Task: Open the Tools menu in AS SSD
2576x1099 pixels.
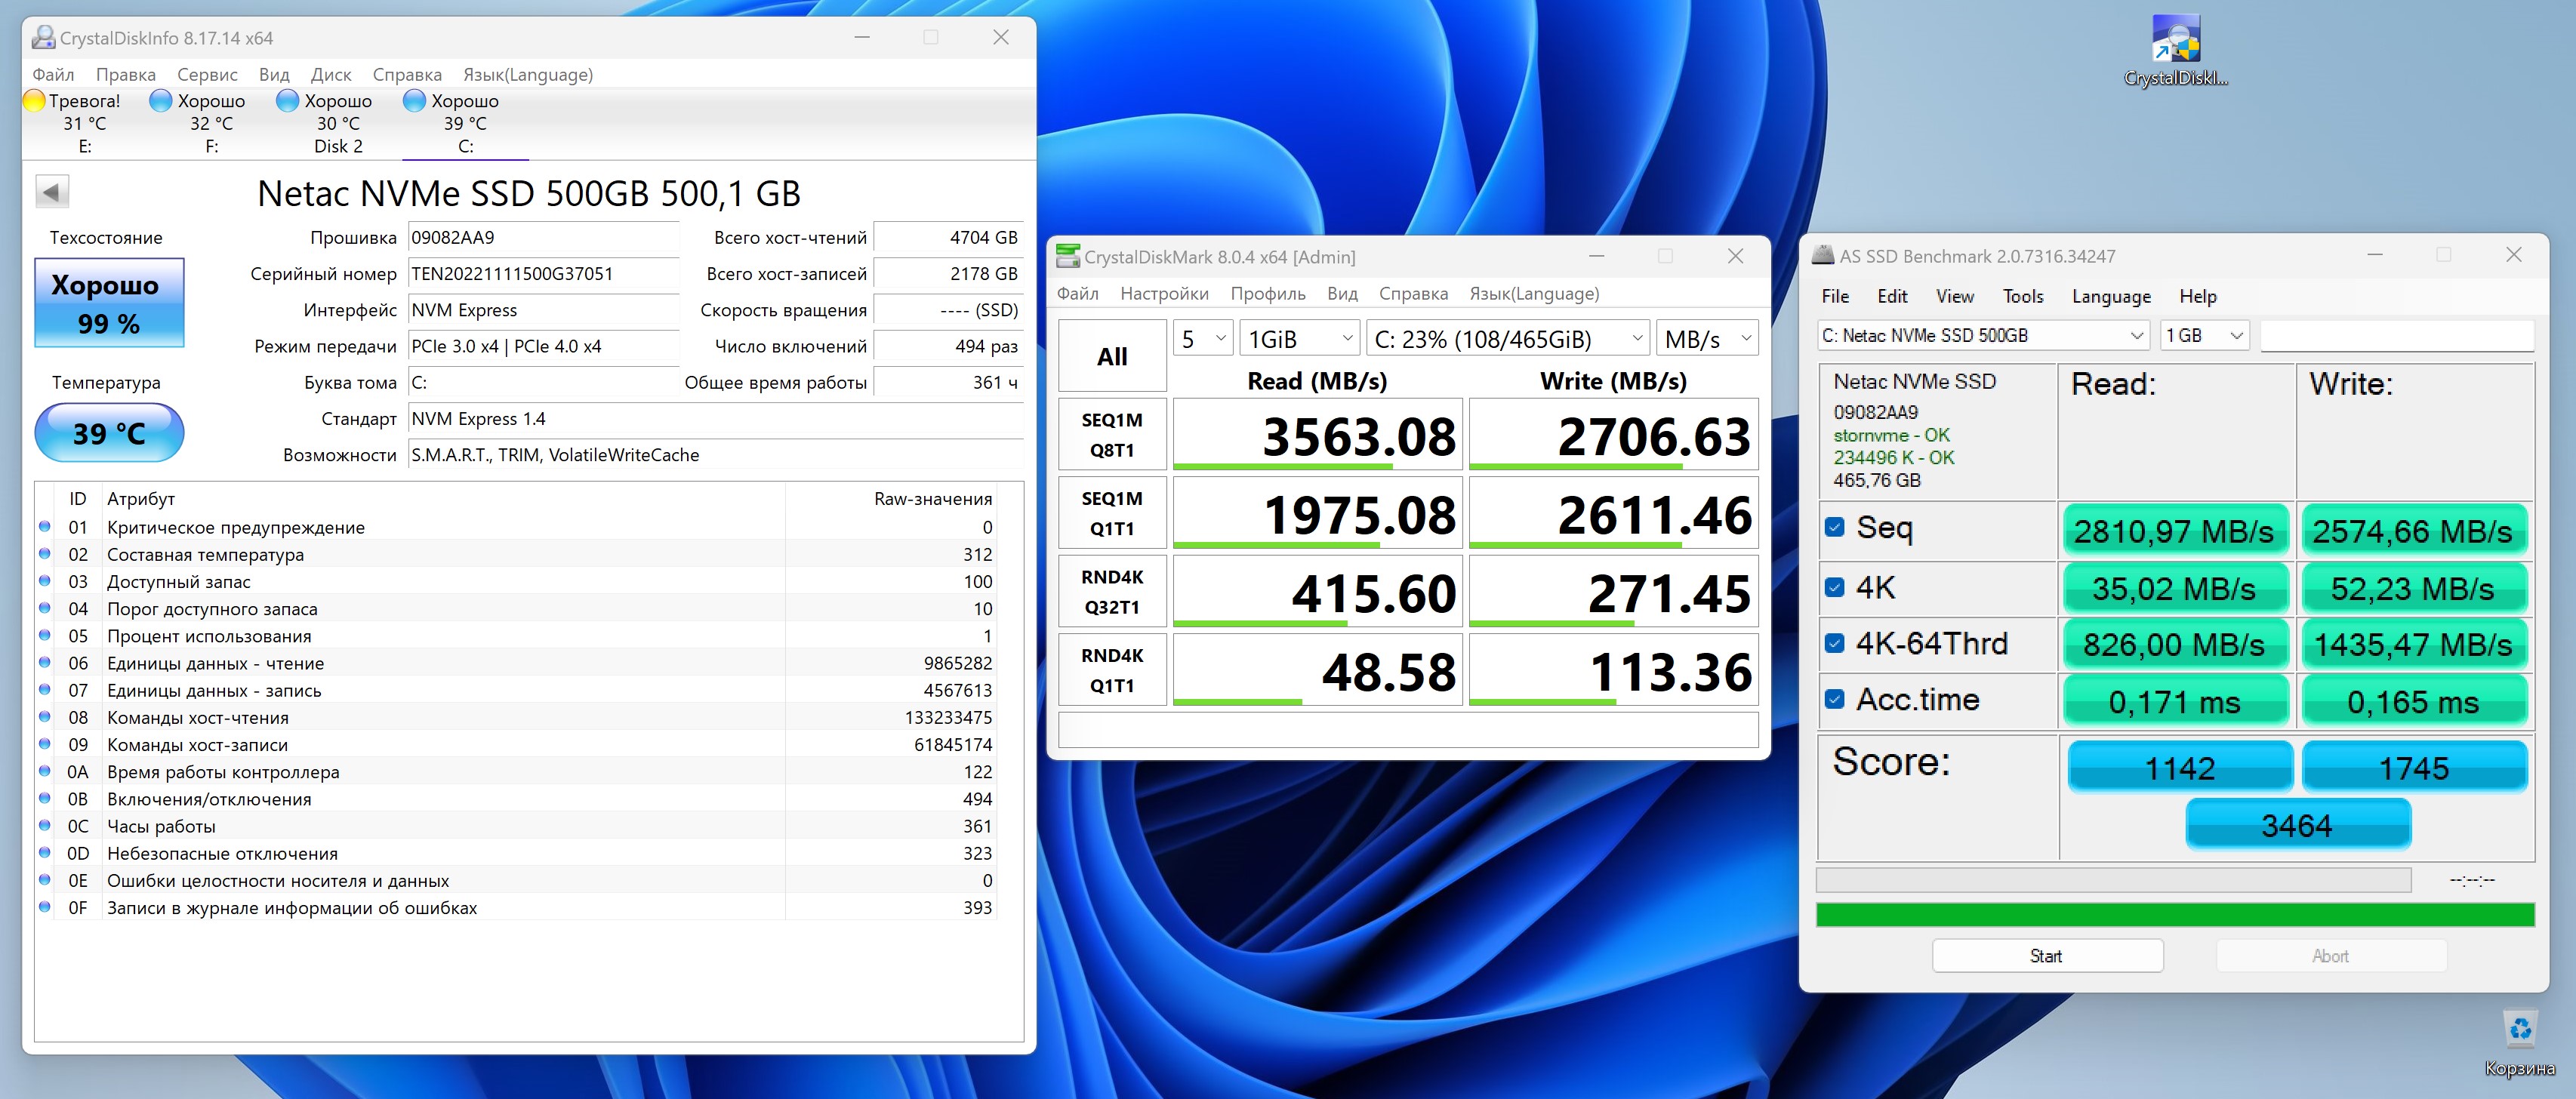Action: click(x=2022, y=296)
